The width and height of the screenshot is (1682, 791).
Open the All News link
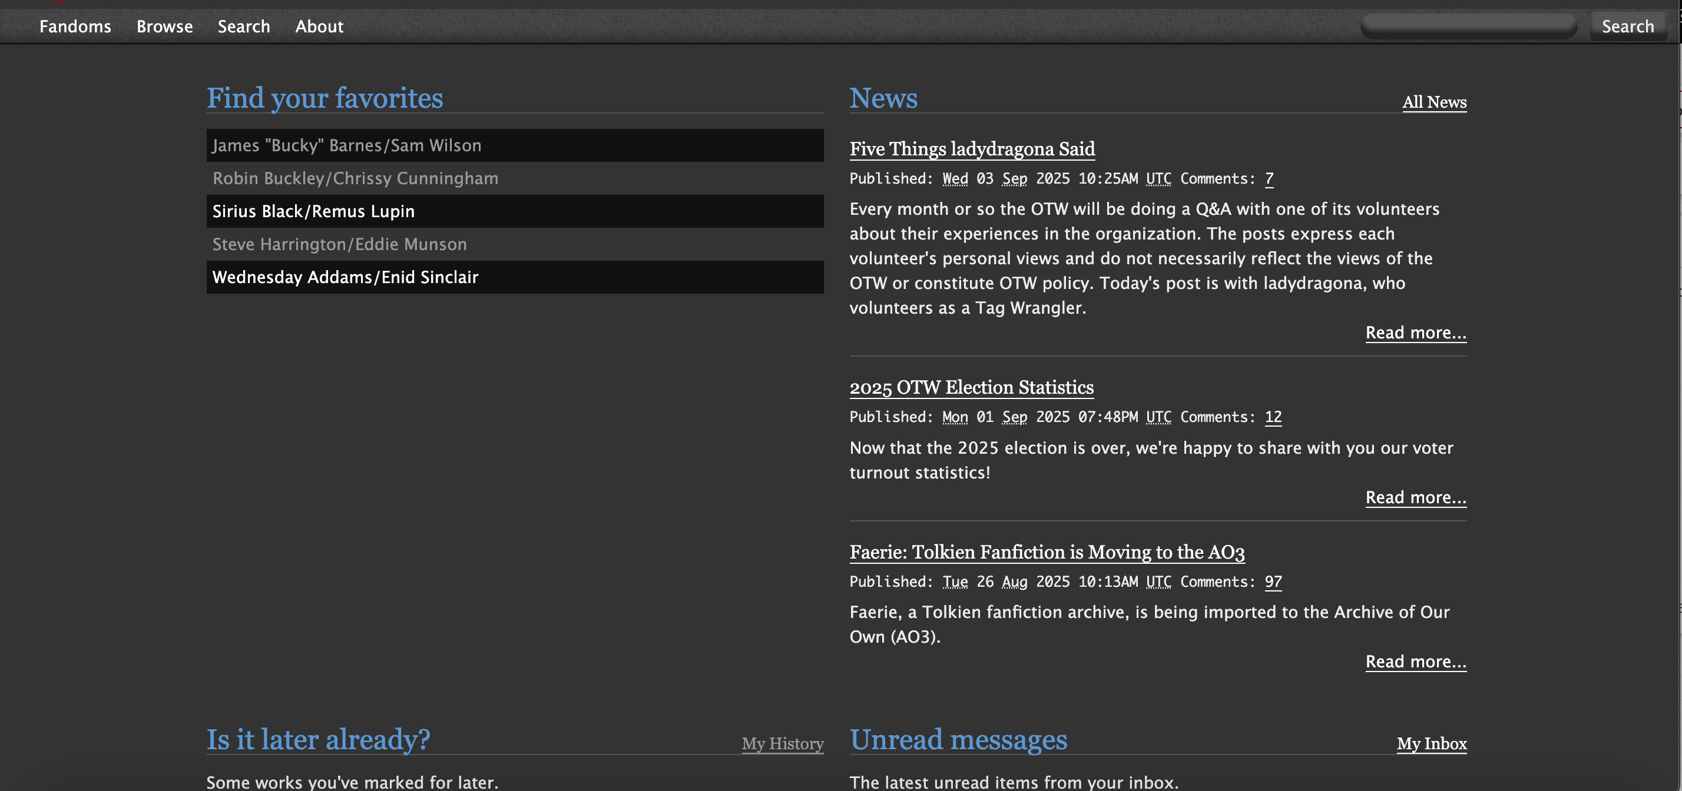coord(1434,102)
